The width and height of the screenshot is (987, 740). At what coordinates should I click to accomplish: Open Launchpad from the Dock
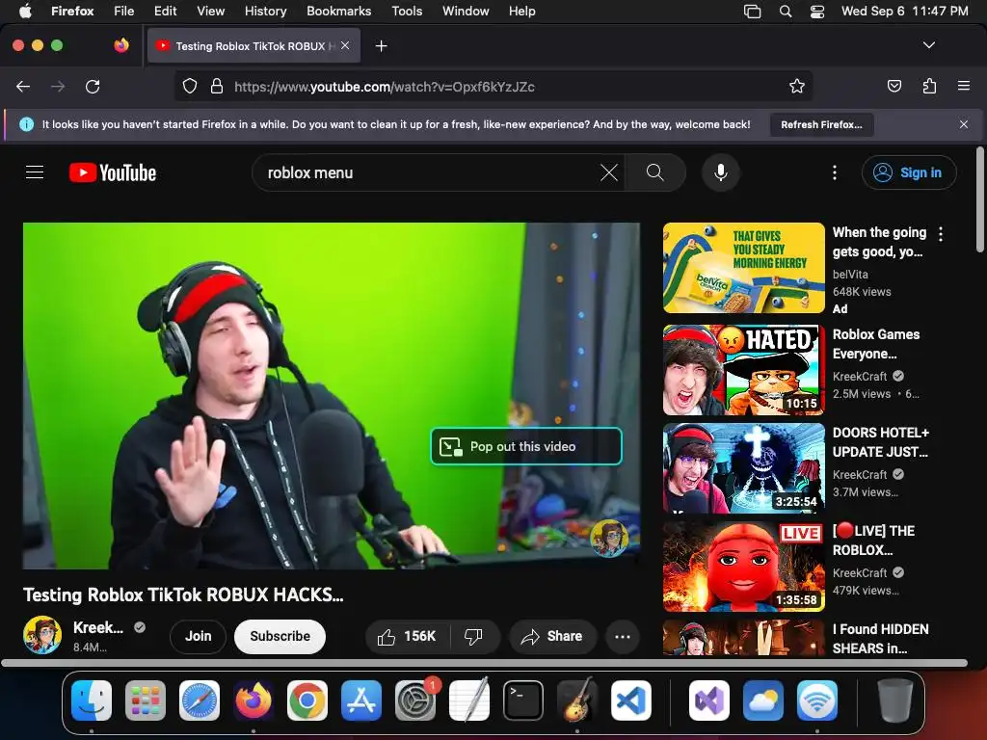[x=146, y=700]
